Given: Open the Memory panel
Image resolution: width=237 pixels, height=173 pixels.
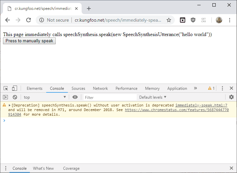Looking at the screenshot, I should [152, 88].
